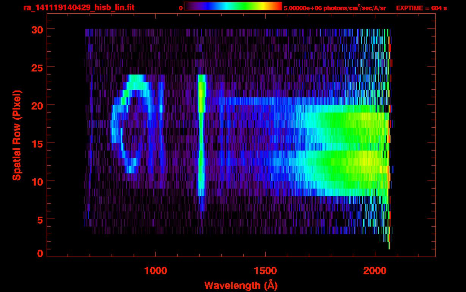Click the 20 spatial row tick label
The height and width of the screenshot is (292, 466).
(x=37, y=105)
